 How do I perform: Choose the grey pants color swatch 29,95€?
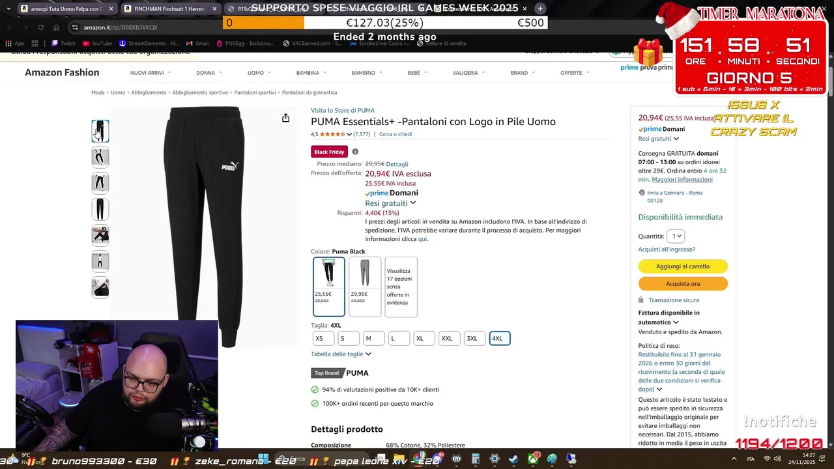365,287
